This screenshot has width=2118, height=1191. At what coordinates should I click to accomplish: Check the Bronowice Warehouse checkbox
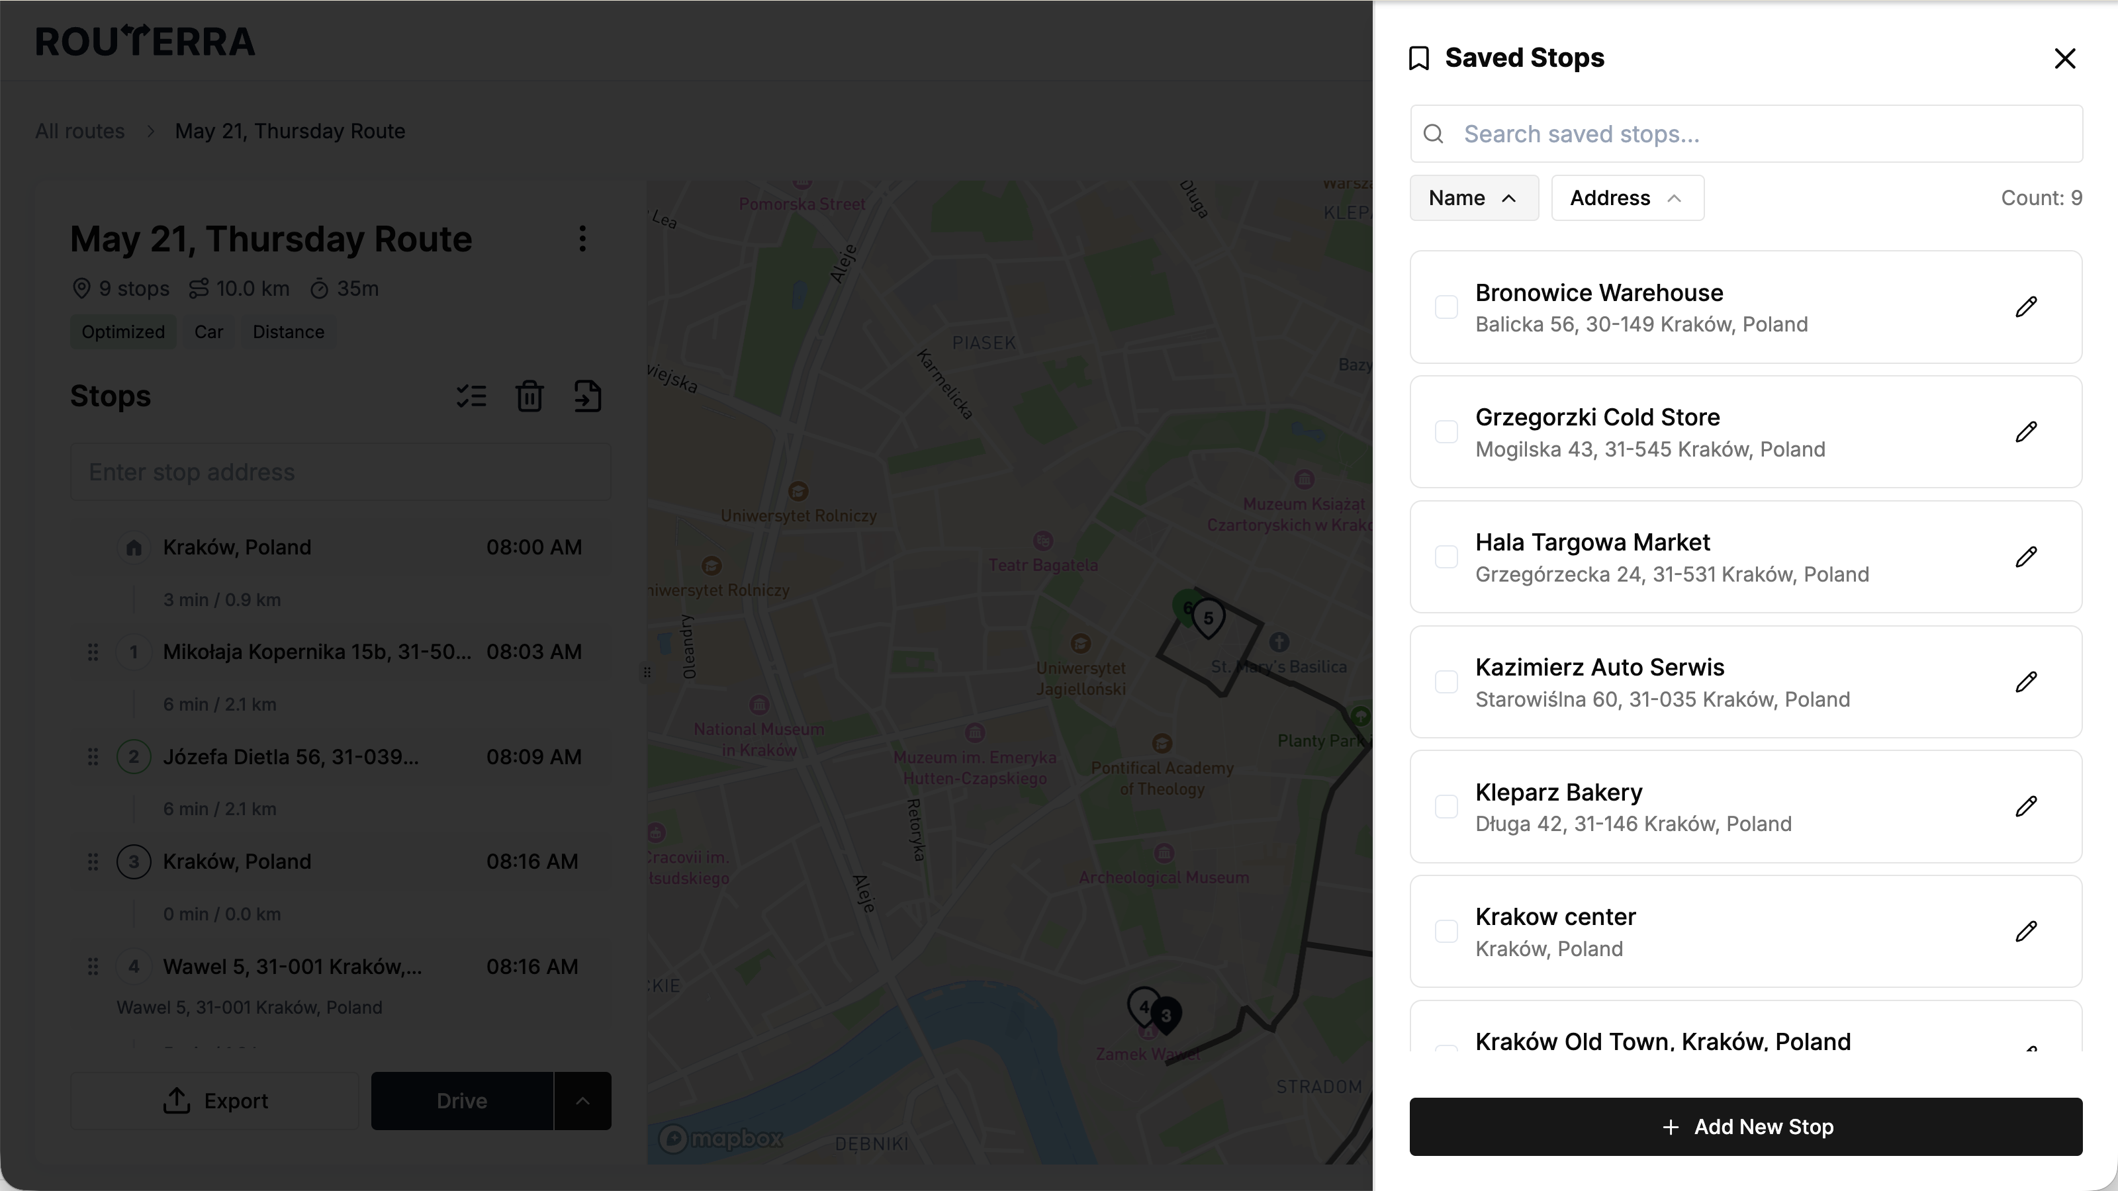point(1446,308)
